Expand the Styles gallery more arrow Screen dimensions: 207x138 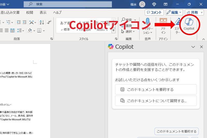[114, 31]
